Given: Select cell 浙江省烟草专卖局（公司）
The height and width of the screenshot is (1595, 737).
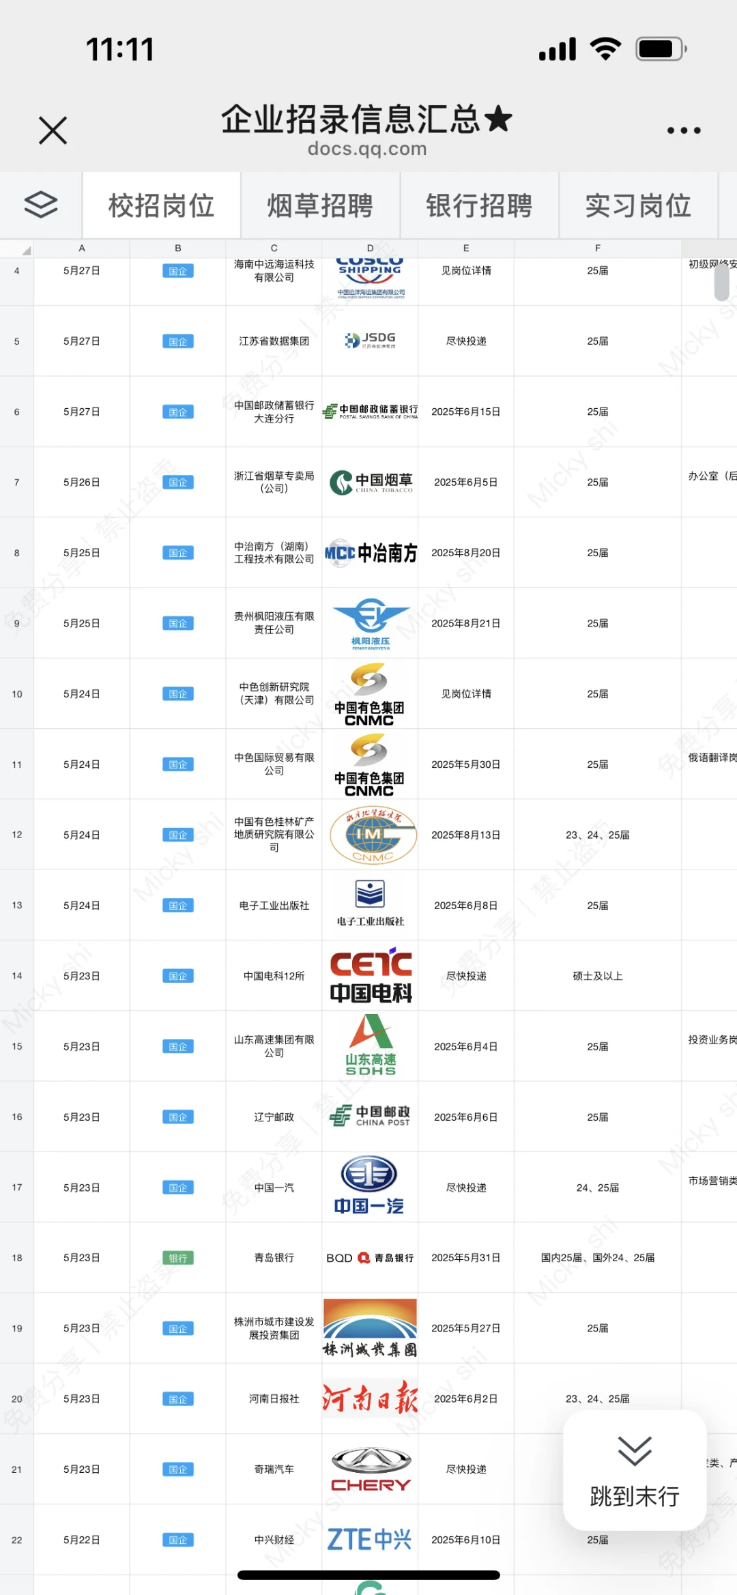Looking at the screenshot, I should [274, 482].
